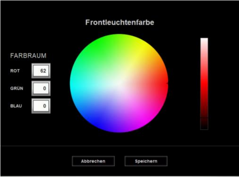Click the Speichern button
The width and height of the screenshot is (239, 177).
point(146,161)
